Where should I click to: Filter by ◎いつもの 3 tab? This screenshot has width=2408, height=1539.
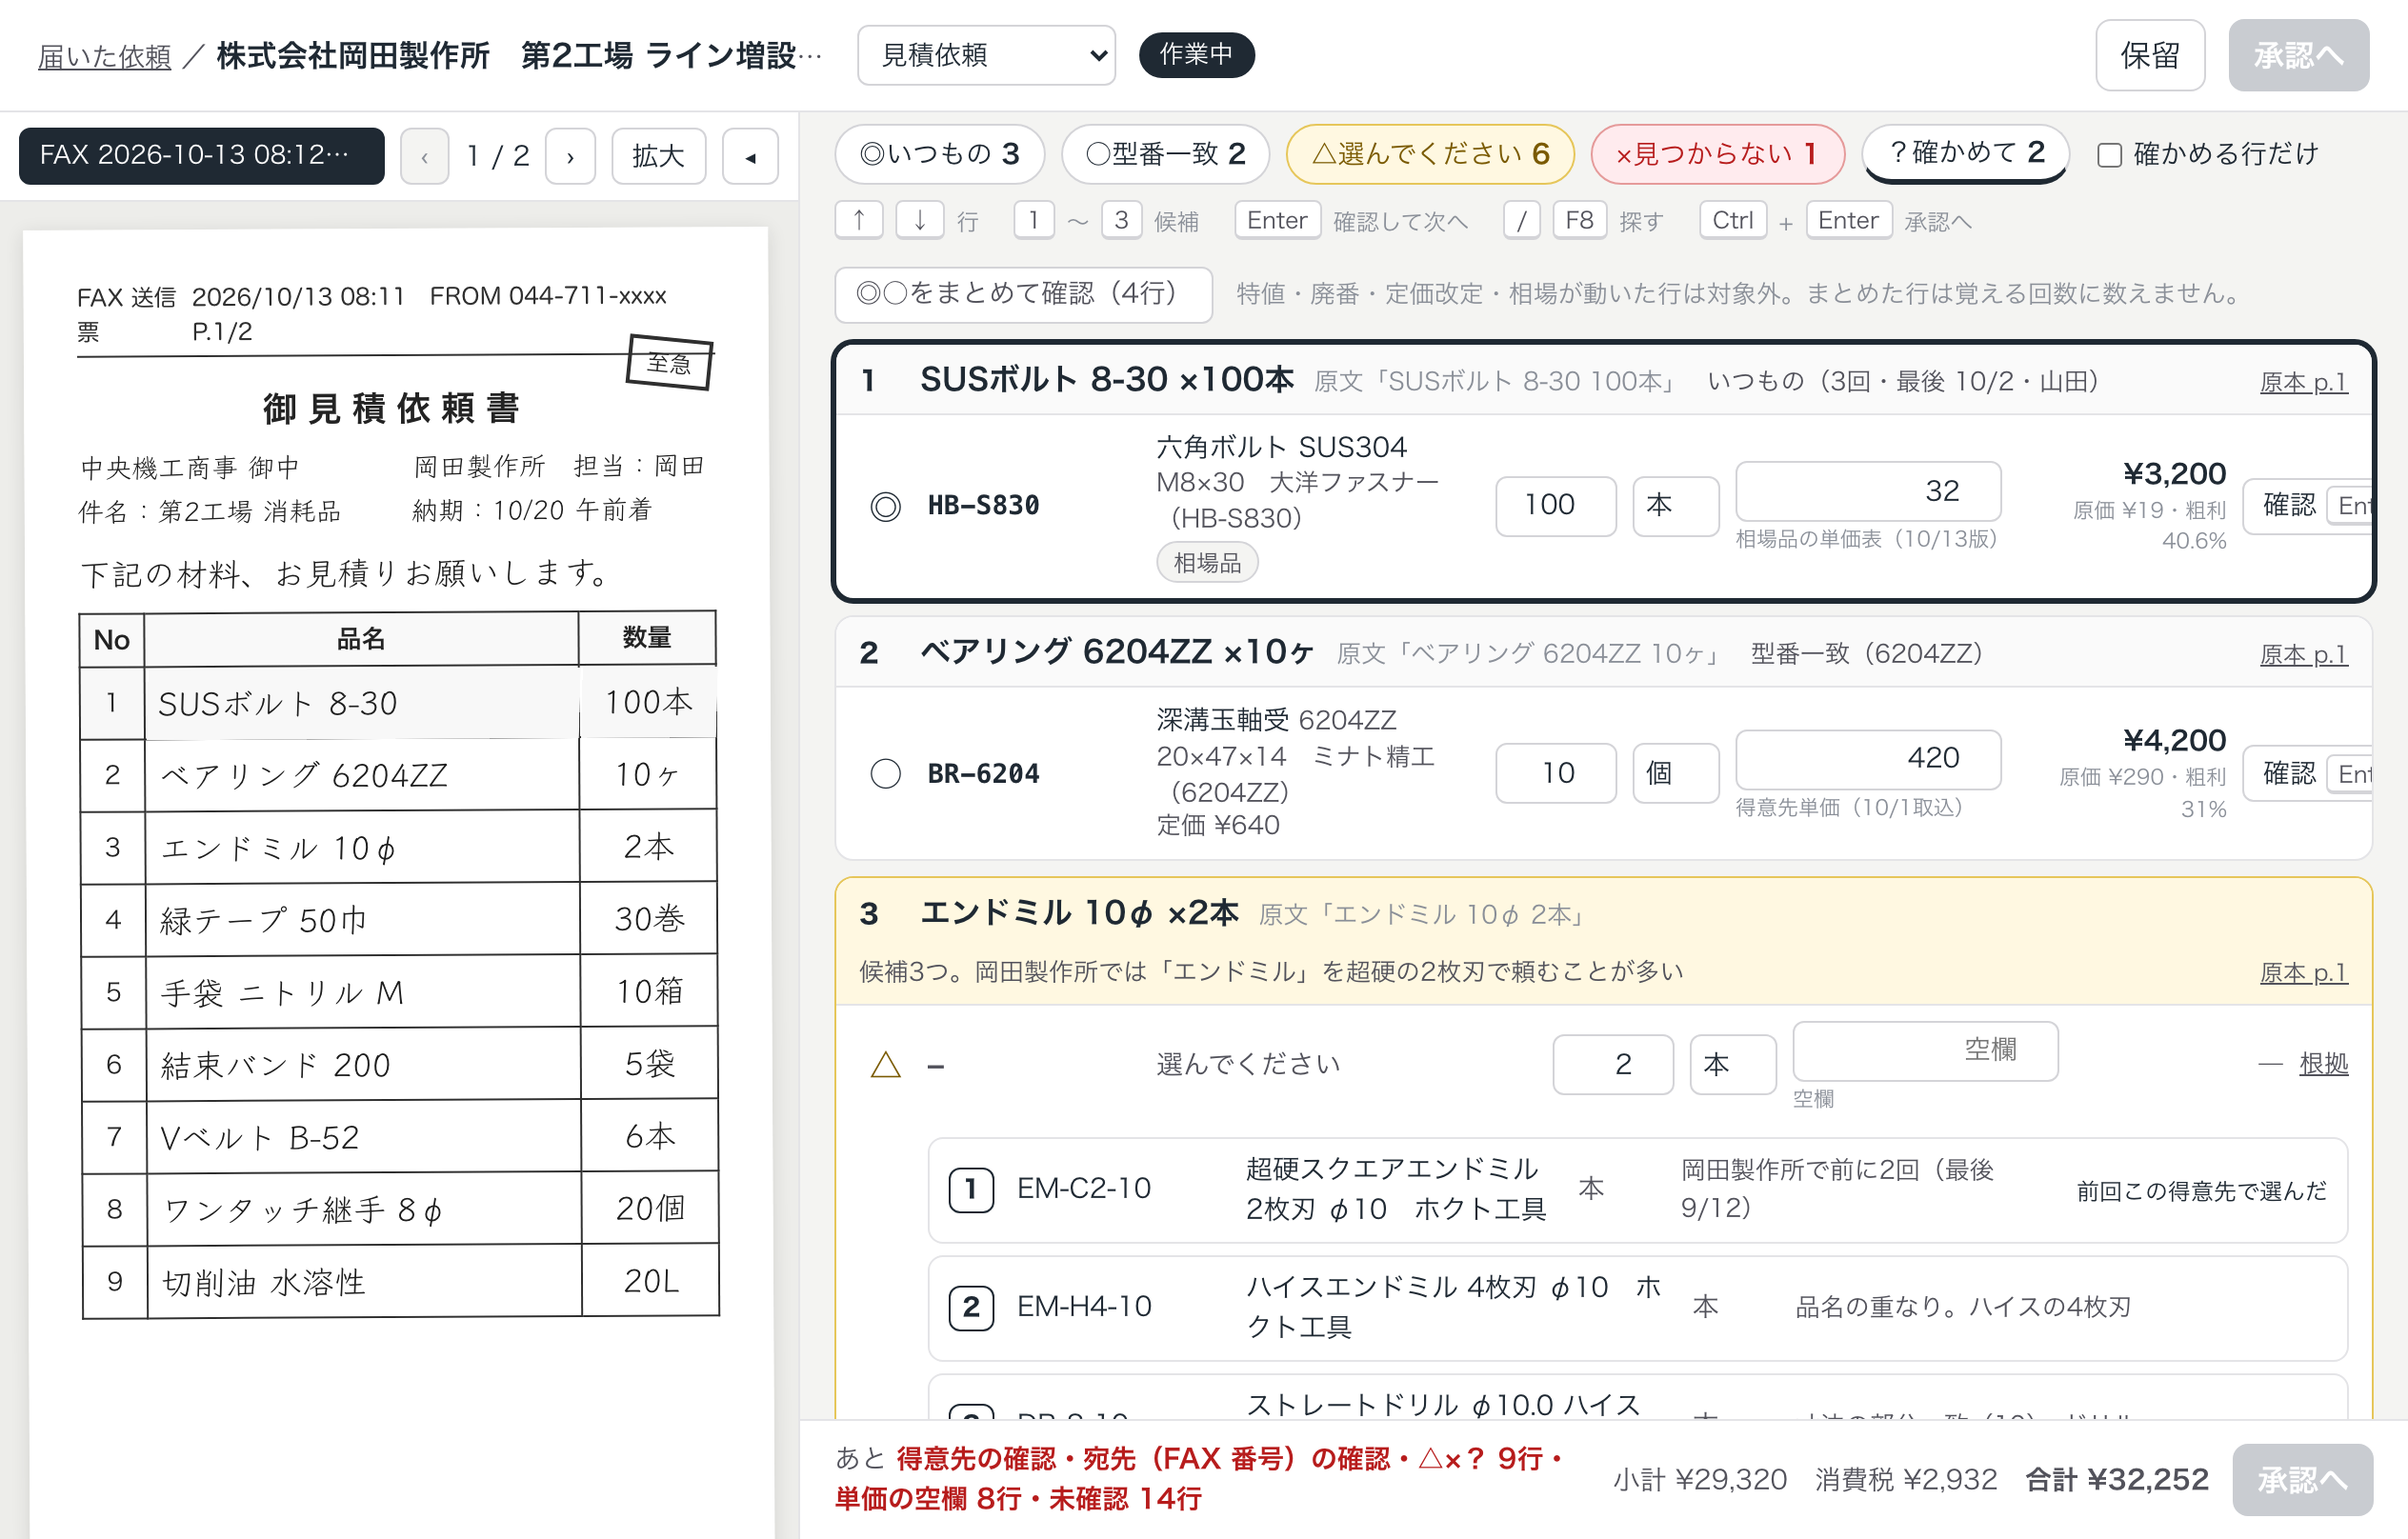[x=939, y=154]
